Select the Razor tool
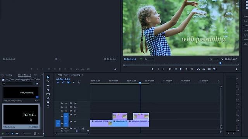248x139 pixels. [48, 90]
